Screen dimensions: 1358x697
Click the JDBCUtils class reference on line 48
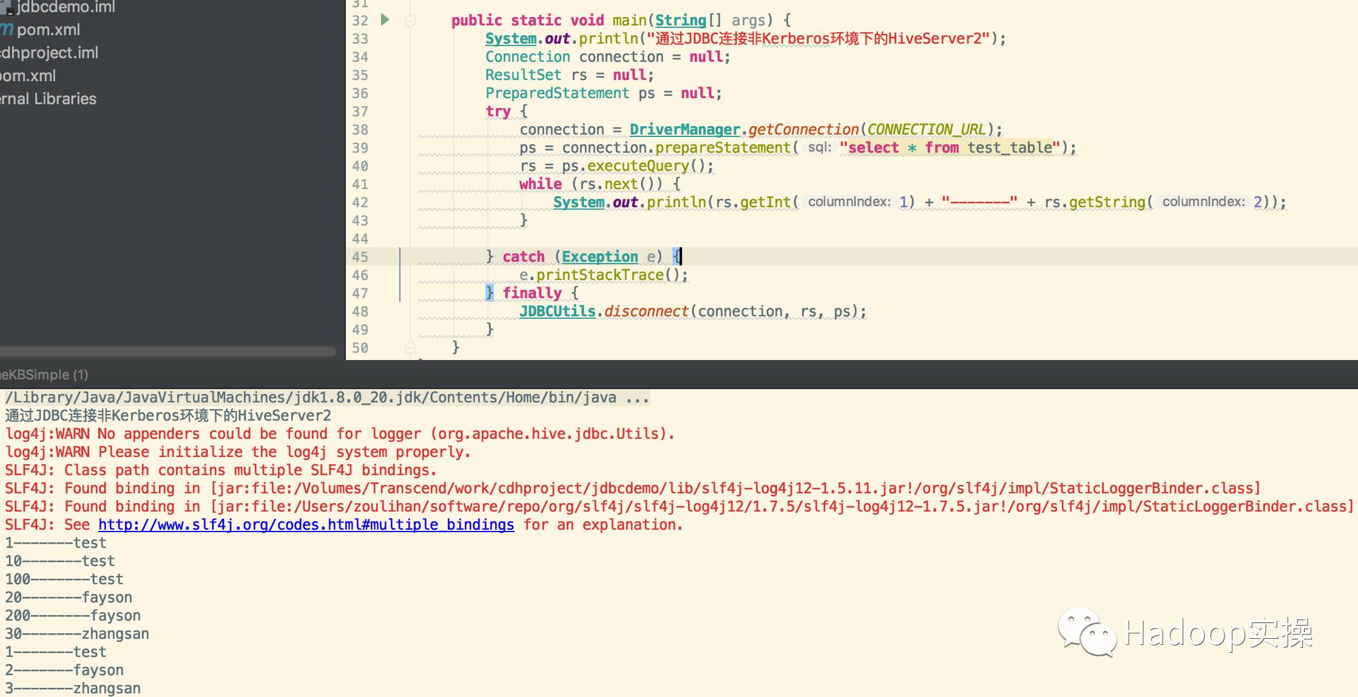click(x=557, y=312)
